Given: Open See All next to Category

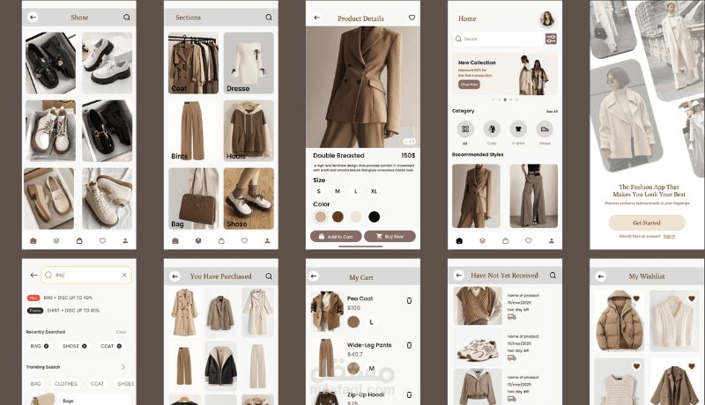Looking at the screenshot, I should (552, 111).
